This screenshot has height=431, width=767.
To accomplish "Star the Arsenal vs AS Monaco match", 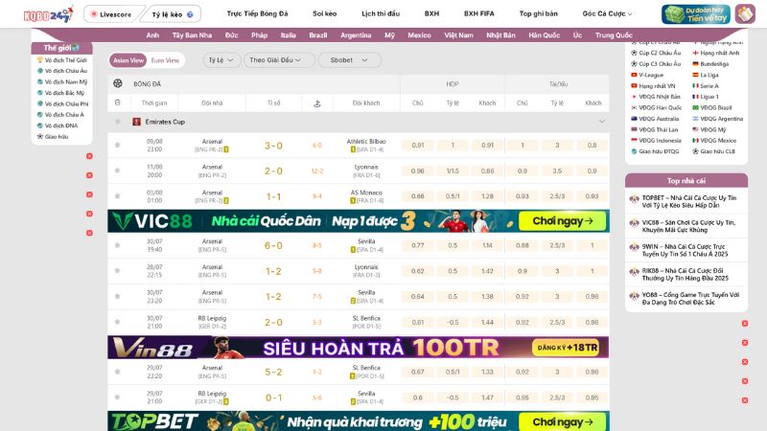I will (118, 196).
